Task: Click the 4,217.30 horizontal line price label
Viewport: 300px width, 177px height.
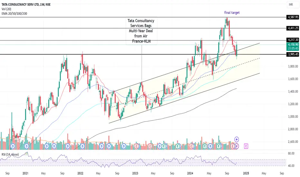Action: [293, 40]
